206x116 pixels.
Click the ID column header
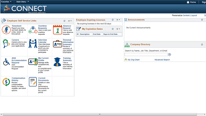coord(78,34)
